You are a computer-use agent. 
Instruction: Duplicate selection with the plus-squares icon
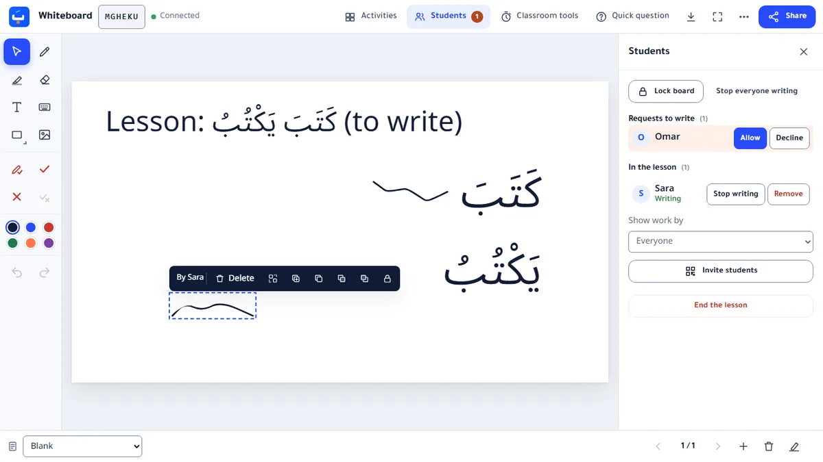point(296,279)
